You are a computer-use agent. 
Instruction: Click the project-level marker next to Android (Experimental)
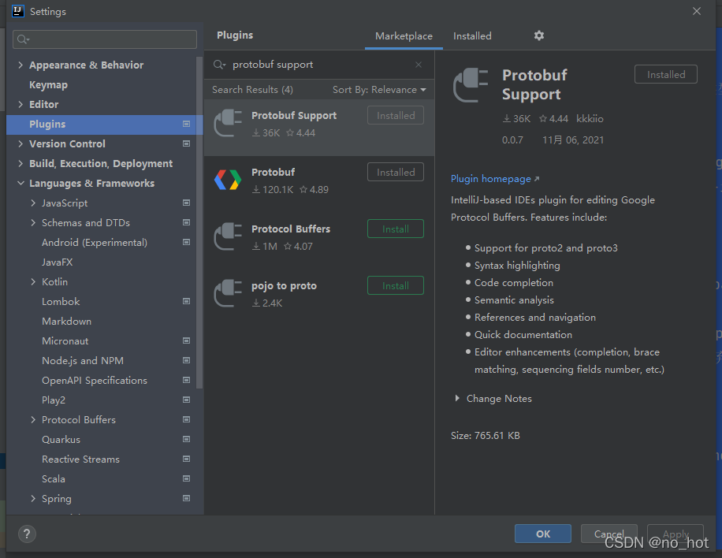(187, 242)
